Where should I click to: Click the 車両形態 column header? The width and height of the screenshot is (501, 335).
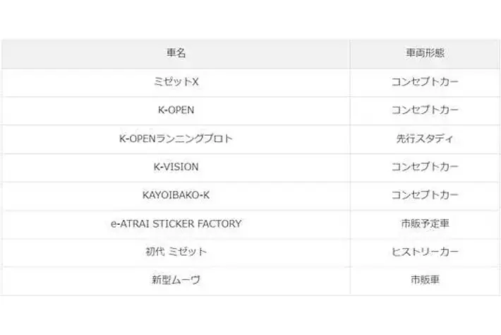(x=425, y=54)
